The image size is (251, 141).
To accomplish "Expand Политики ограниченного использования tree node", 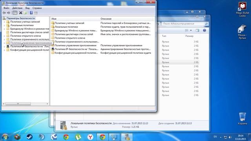I will [4, 39].
